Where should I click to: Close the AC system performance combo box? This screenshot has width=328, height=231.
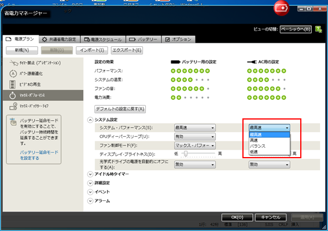(270, 128)
